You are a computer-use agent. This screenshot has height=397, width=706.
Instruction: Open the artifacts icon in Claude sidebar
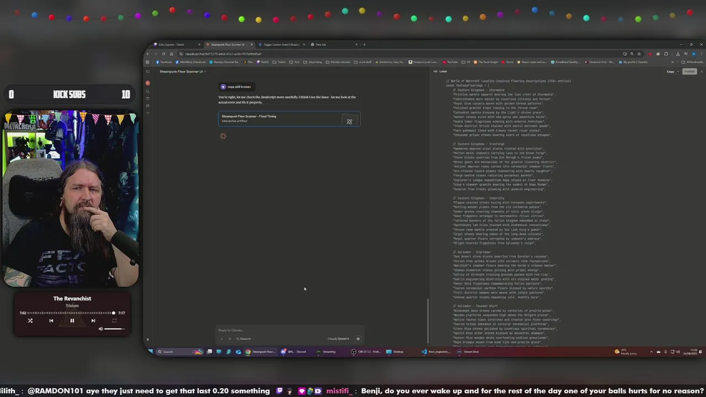[x=147, y=105]
